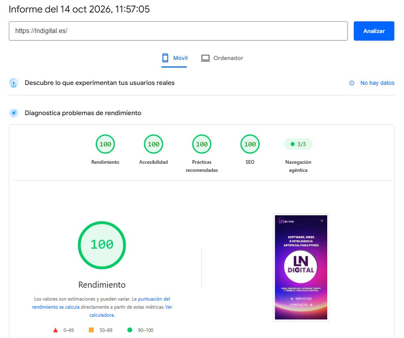The width and height of the screenshot is (404, 338).
Task: Click the mobile phone icon
Action: [x=165, y=58]
